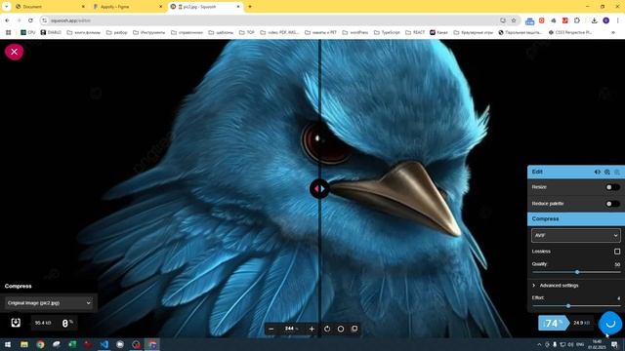Open a new browser tab
This screenshot has width=625, height=351.
[x=250, y=7]
